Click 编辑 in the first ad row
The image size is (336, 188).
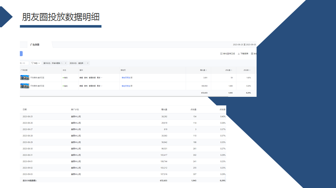81,77
